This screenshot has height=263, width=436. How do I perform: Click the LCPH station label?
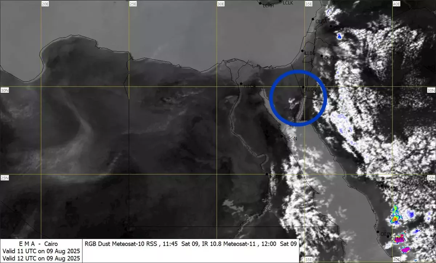coord(268,5)
